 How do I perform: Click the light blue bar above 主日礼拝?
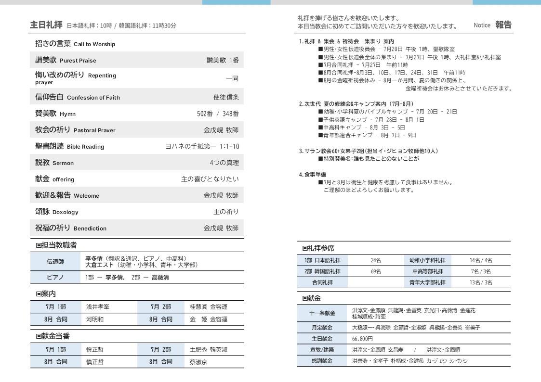tap(236, 2)
